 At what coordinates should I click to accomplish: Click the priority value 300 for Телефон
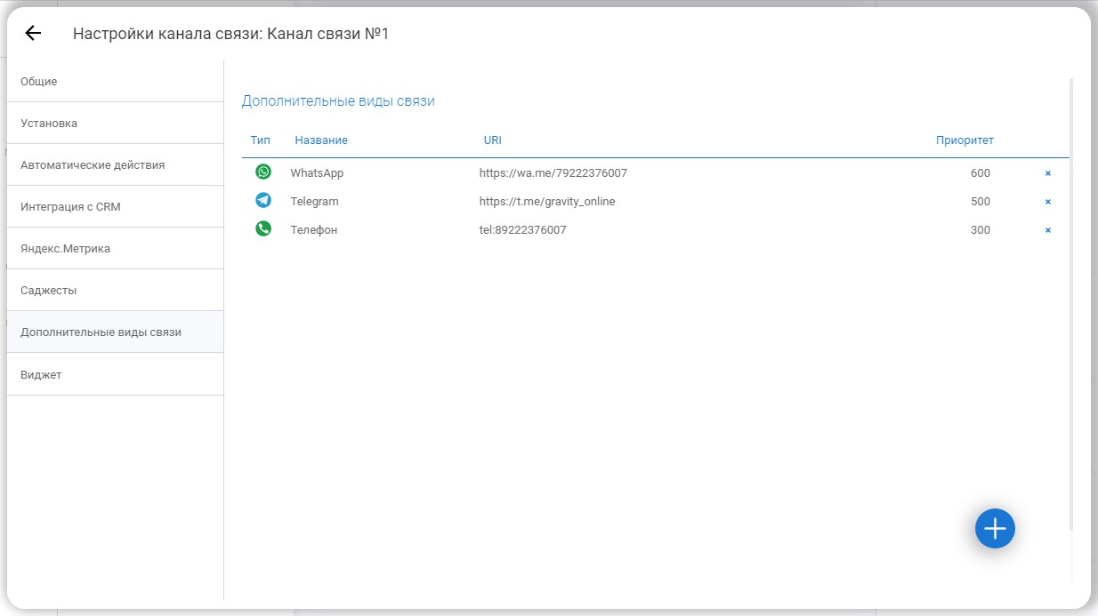click(980, 230)
